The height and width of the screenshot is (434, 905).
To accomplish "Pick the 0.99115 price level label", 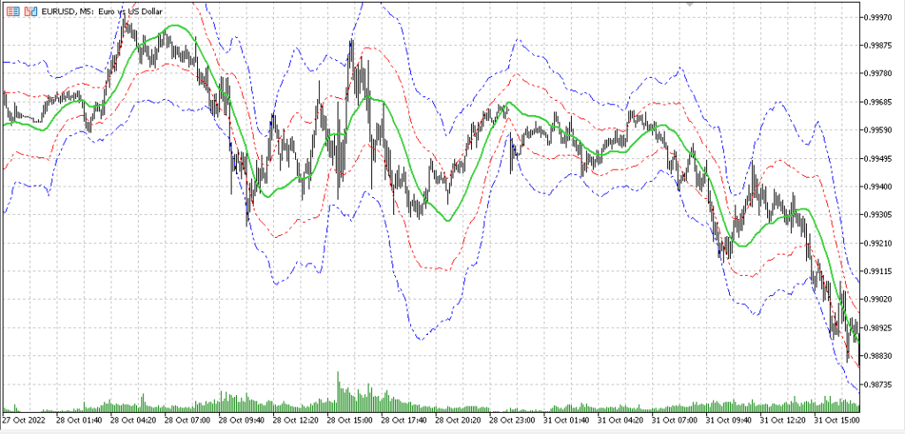I will click(879, 271).
